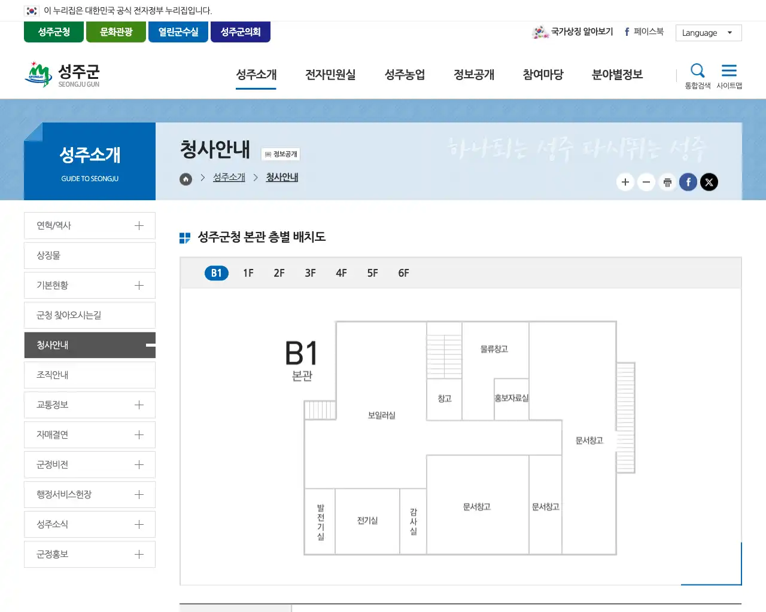Click the 성주군청 본관 층별 배치도 heading
Viewport: 766px width, 612px height.
(x=262, y=237)
